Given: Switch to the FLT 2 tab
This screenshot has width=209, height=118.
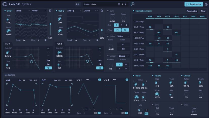Looking at the screenshot, I should [x=59, y=44].
